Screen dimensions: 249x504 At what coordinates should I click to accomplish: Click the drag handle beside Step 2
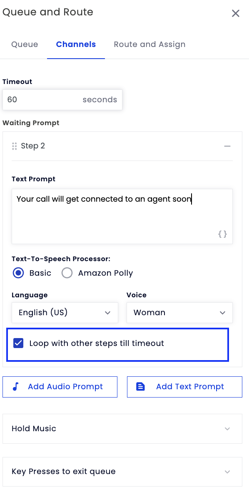coord(14,146)
